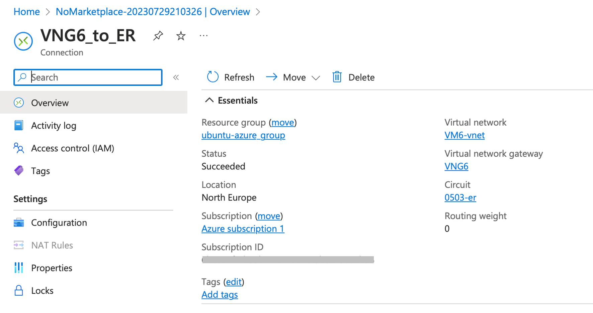The height and width of the screenshot is (313, 593).
Task: Open NoMarketplace-20230729210326 Overview breadcrumb
Action: (x=153, y=12)
